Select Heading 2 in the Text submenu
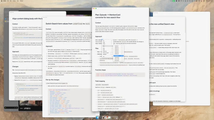 pyautogui.click(x=119, y=48)
